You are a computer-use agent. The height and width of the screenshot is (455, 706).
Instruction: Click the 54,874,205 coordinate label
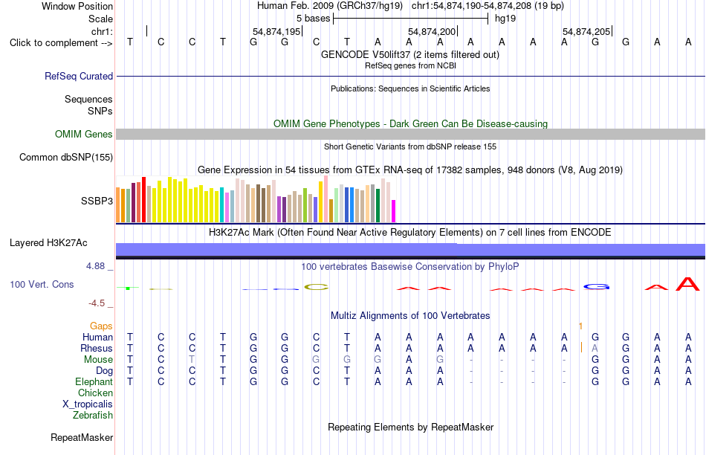(586, 31)
